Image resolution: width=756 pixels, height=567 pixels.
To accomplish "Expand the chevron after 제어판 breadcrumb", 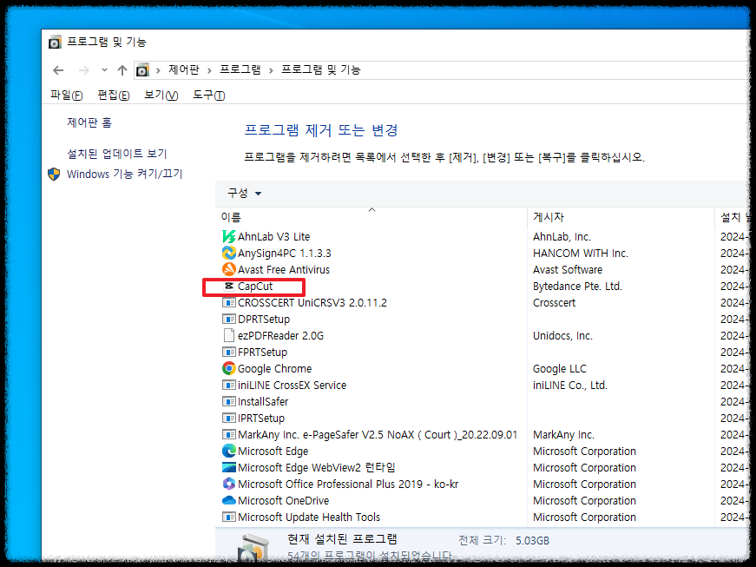I will pos(209,71).
